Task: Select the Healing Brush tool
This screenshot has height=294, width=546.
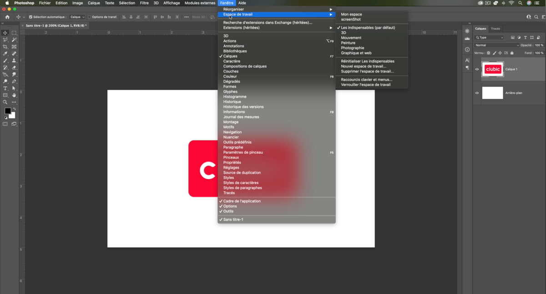Action: point(14,54)
